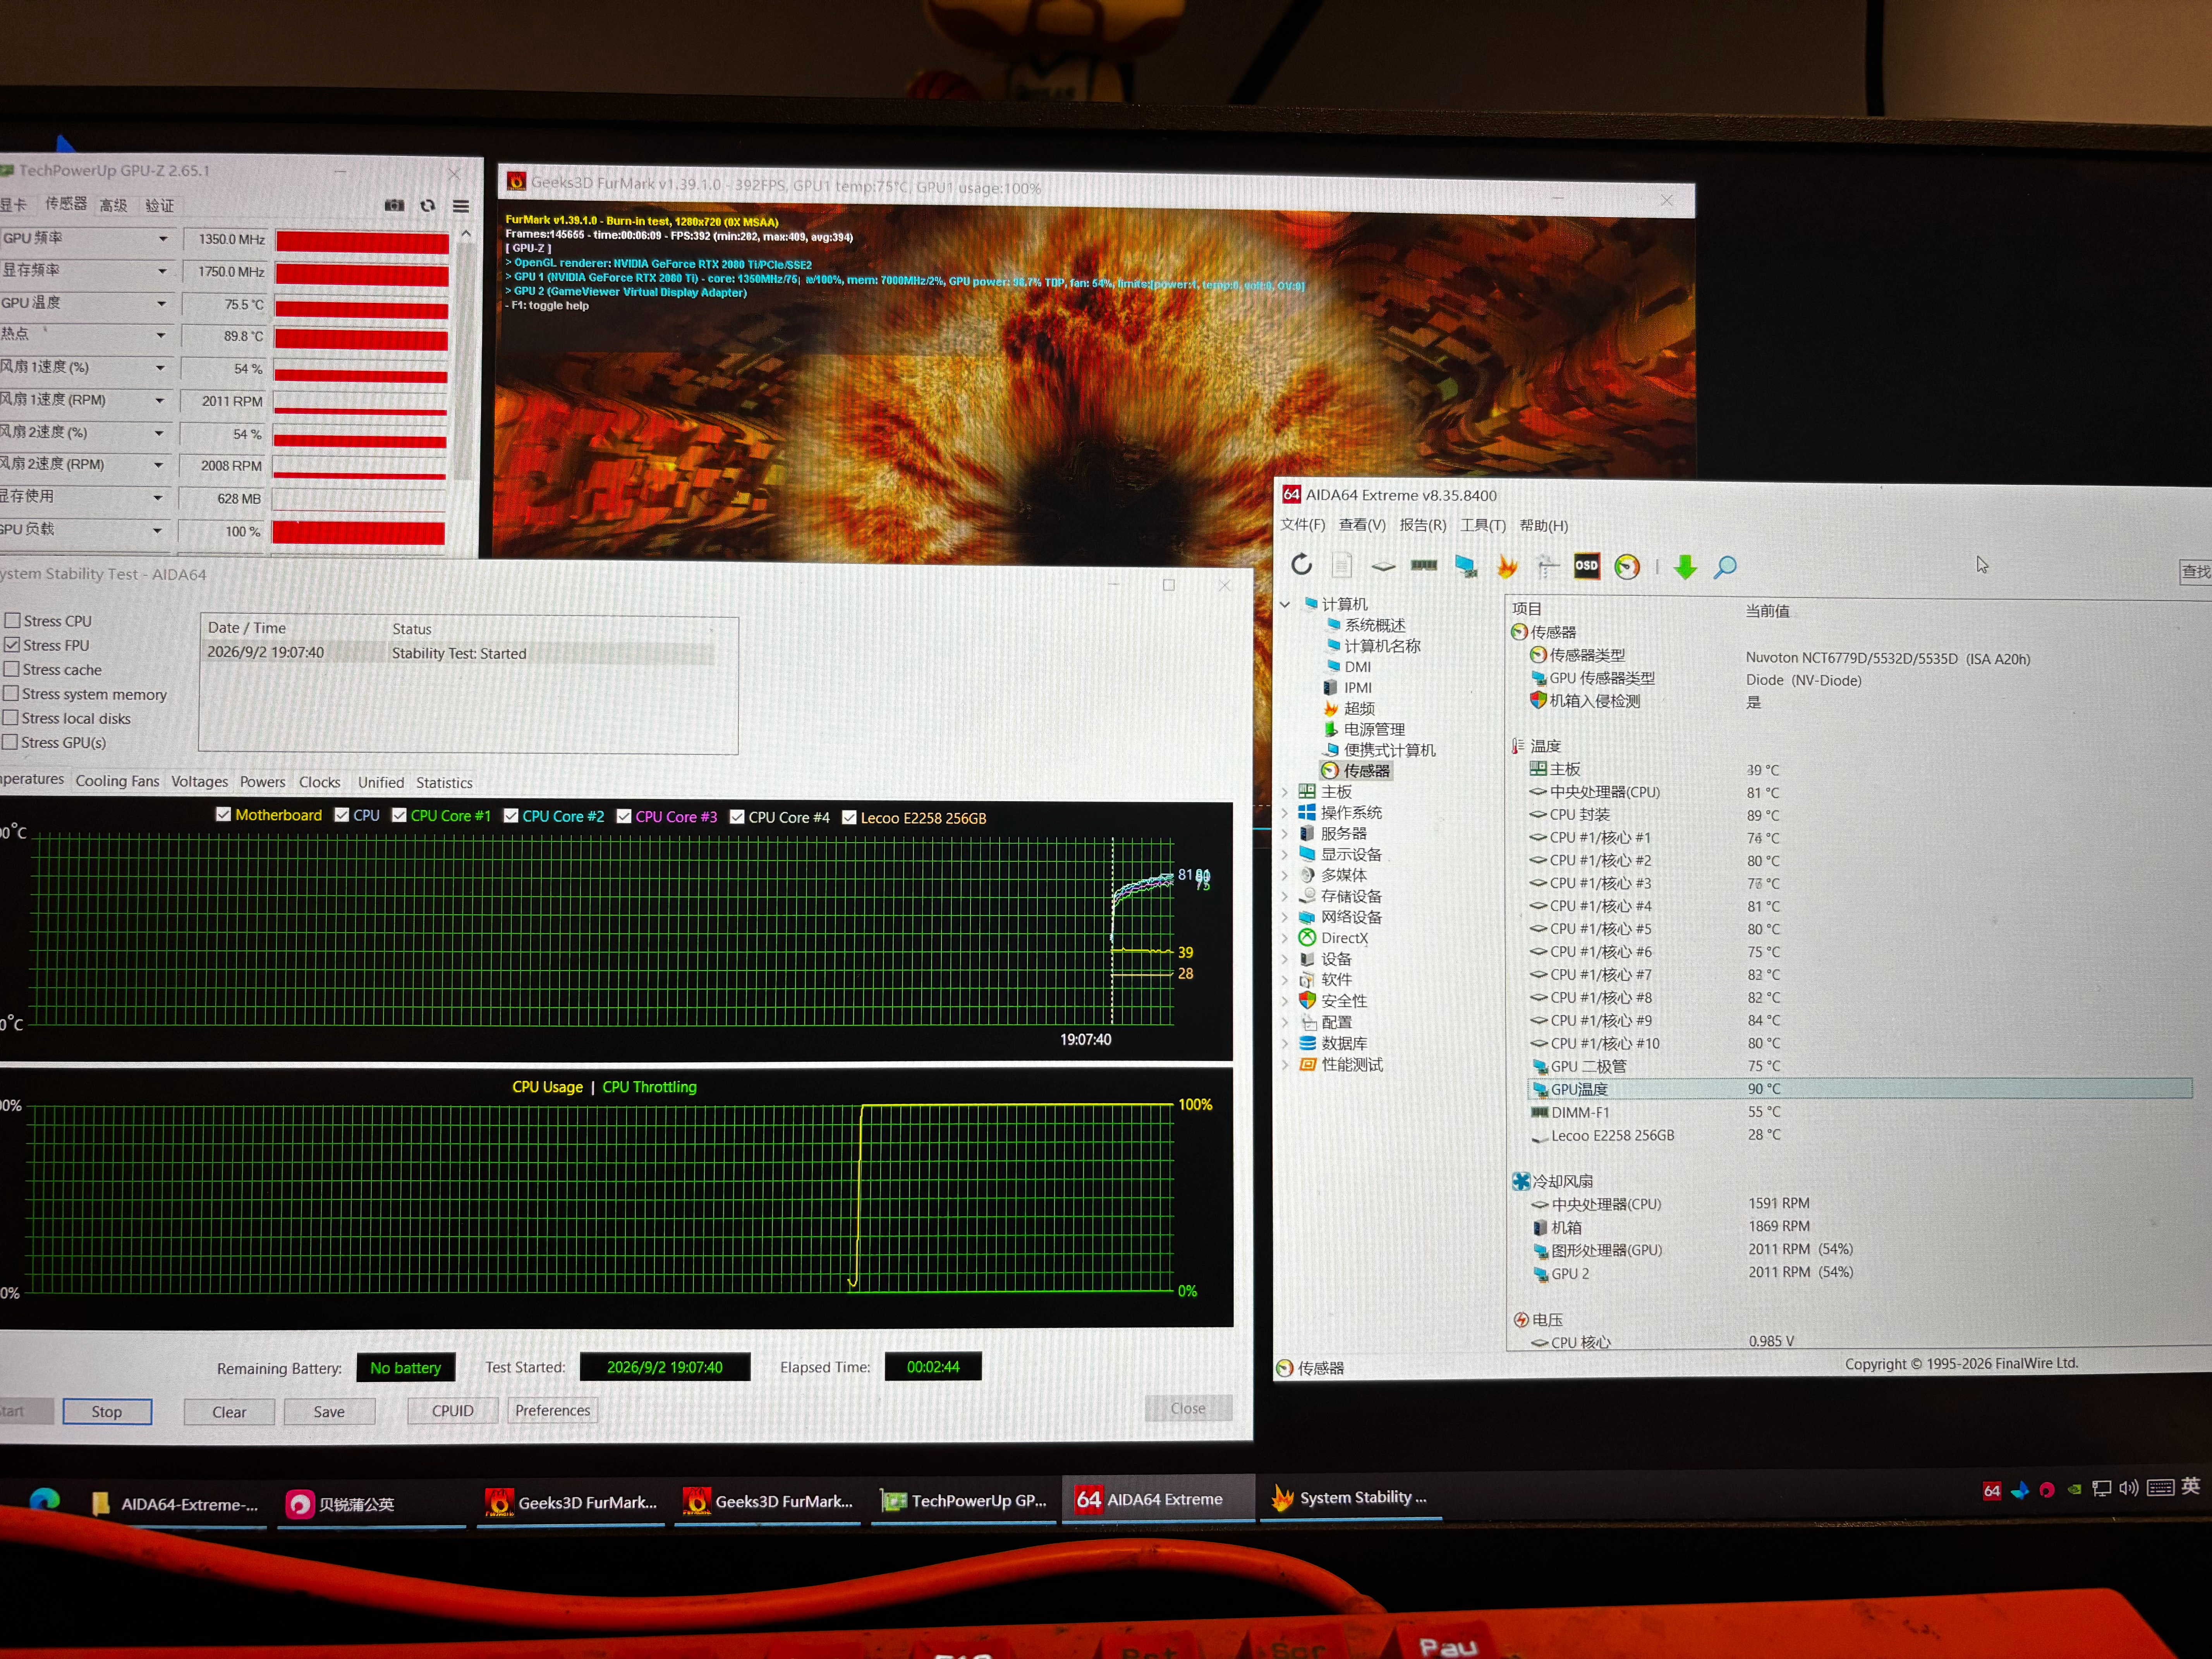Open the GPU 温度 sensor dropdown in GPU-Z
Screen dimensions: 2212x1659
pos(162,304)
